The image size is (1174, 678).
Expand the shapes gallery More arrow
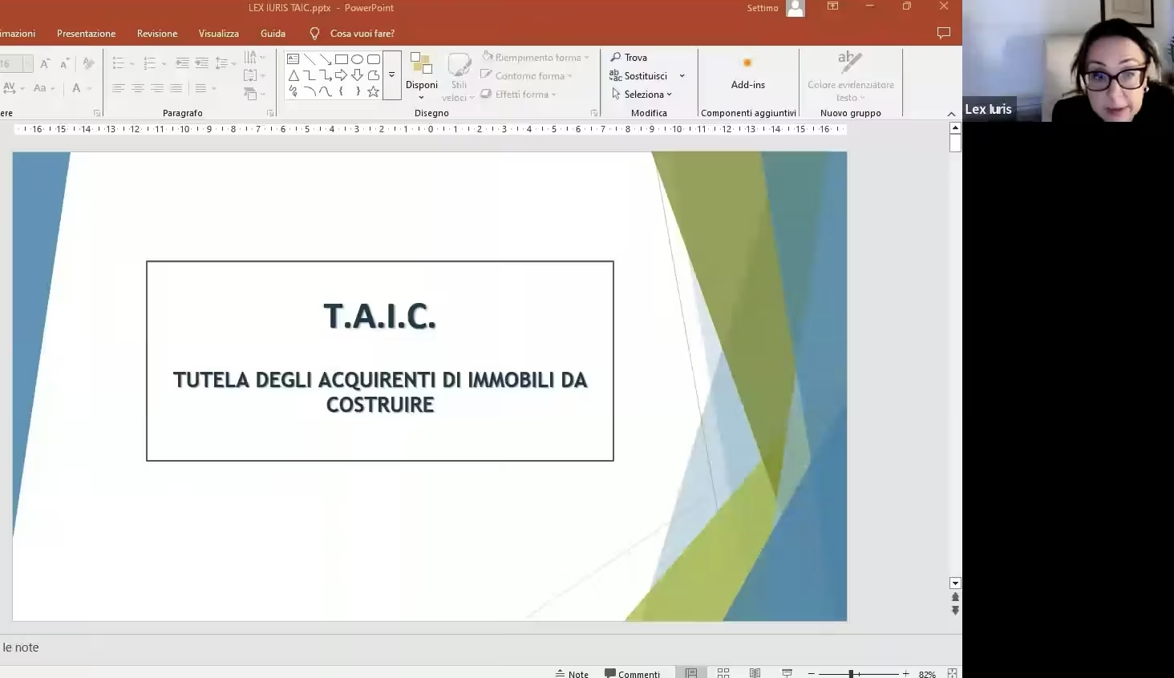(392, 75)
